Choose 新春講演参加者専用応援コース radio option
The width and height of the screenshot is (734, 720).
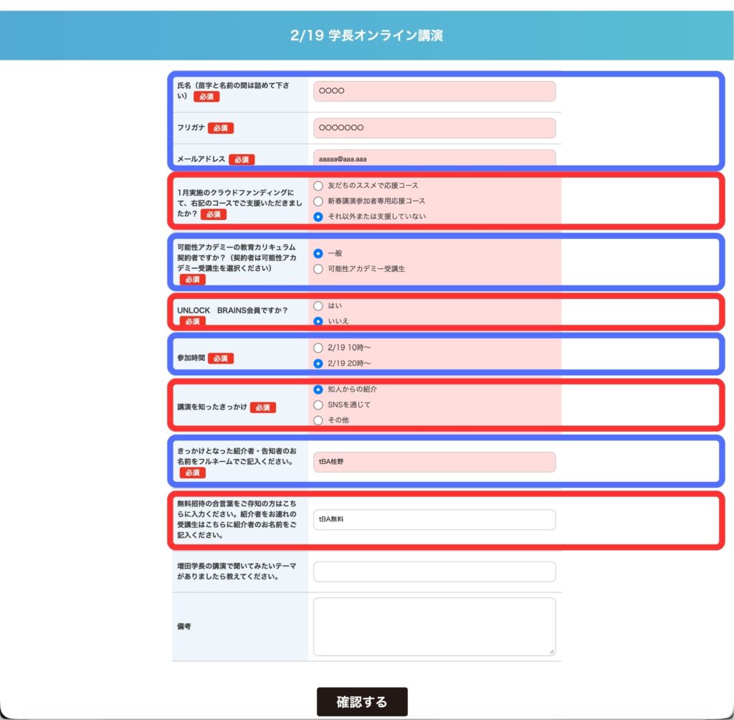click(x=319, y=202)
